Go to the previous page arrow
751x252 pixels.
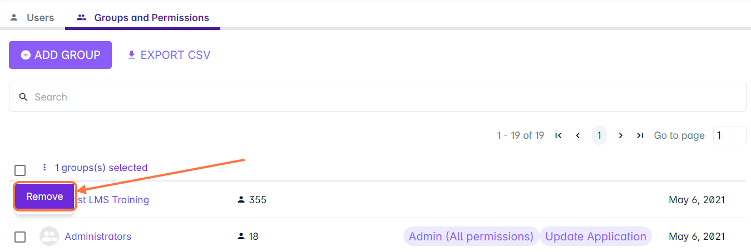578,135
